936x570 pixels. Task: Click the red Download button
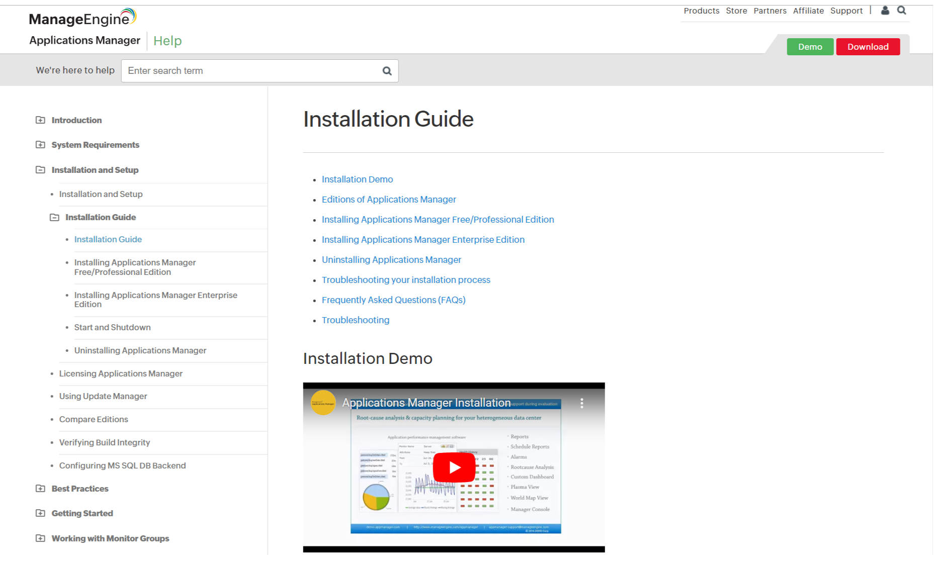(x=868, y=47)
